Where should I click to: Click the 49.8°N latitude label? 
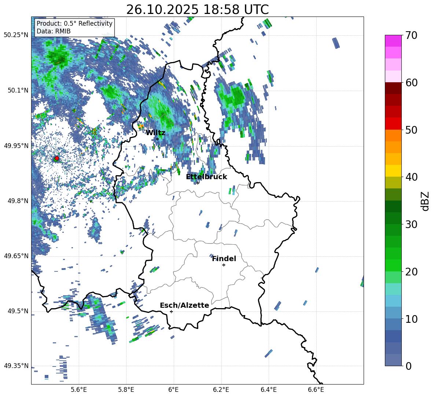coord(18,201)
